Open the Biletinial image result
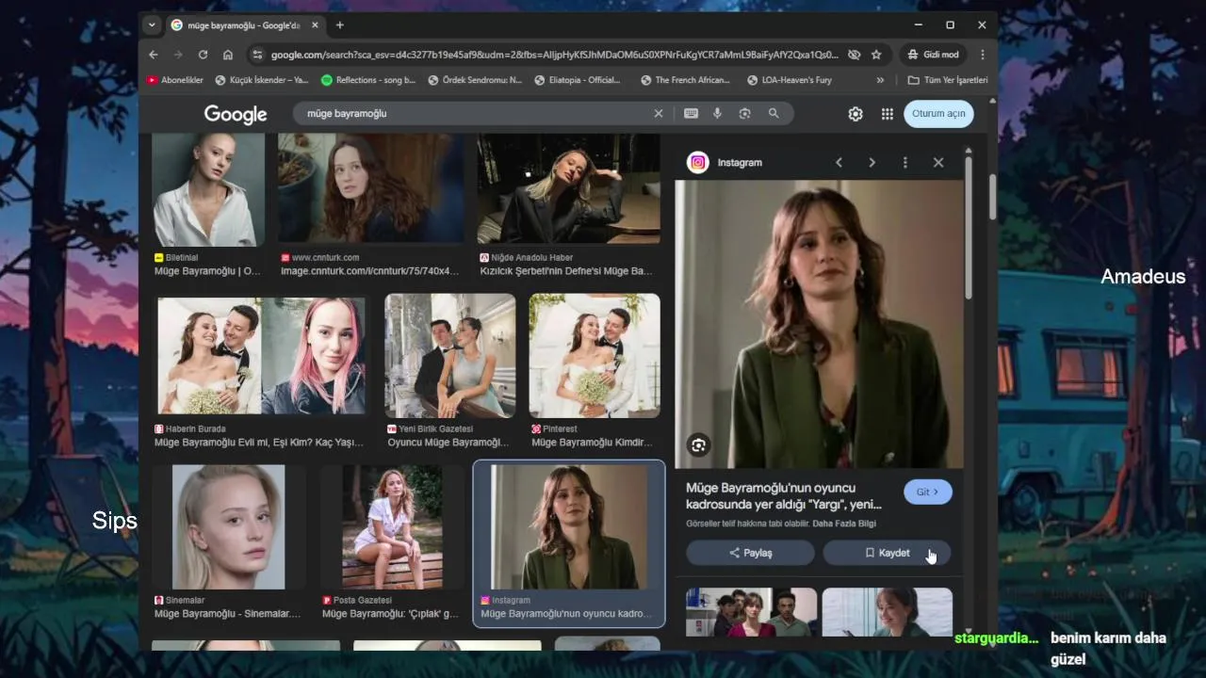This screenshot has width=1206, height=678. [208, 189]
